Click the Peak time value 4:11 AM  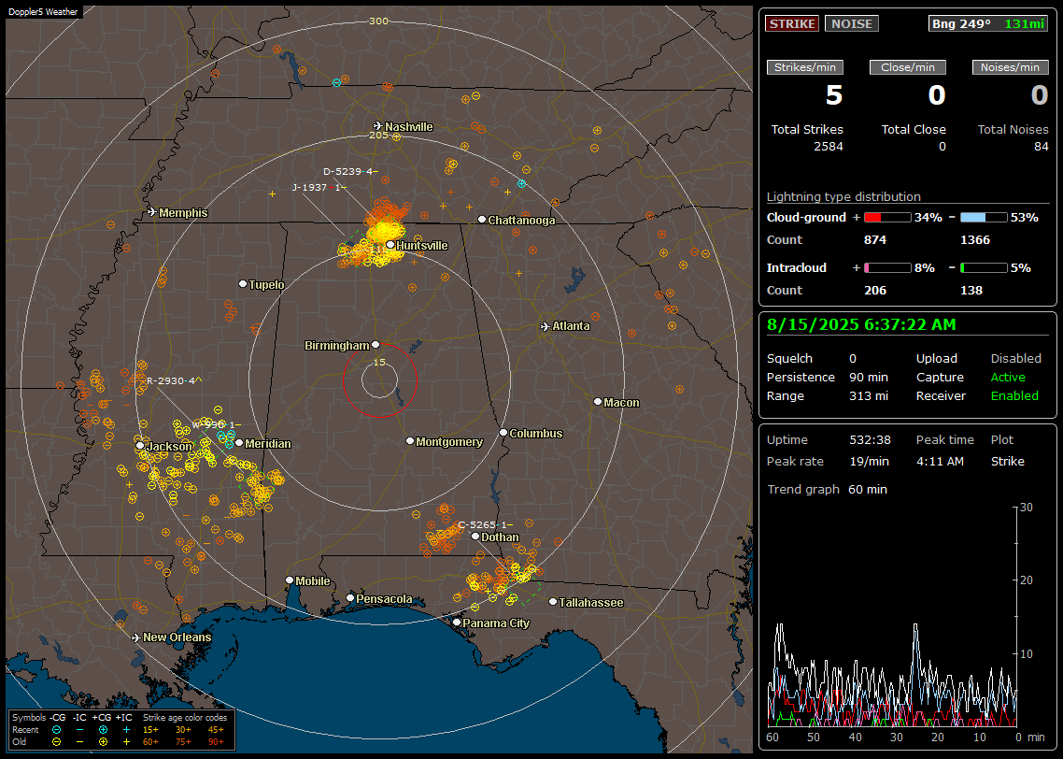(940, 461)
